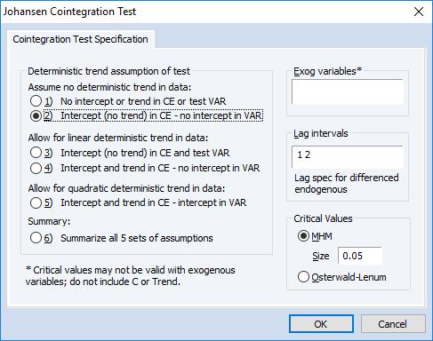Click the MHM label text
This screenshot has height=341, width=433.
[x=322, y=236]
